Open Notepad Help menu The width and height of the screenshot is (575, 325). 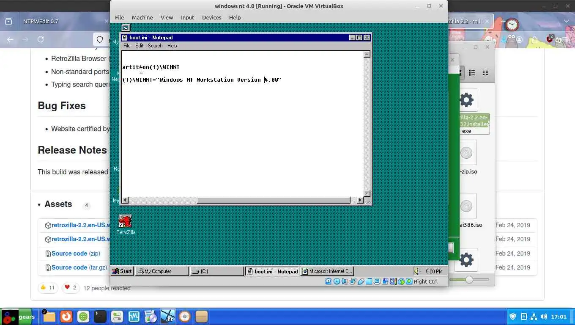[x=172, y=46]
